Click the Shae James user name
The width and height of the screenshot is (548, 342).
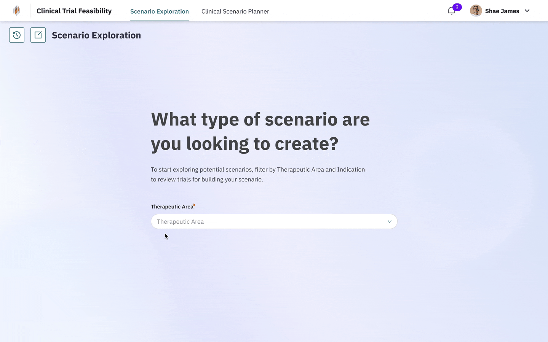pyautogui.click(x=502, y=11)
